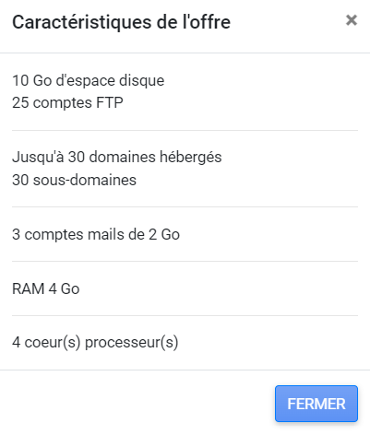The height and width of the screenshot is (435, 370).
Task: Click the word Caractéristiques in the header
Action: [x=82, y=22]
